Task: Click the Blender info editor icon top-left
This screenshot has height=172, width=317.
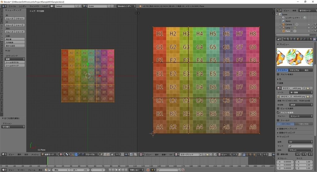Action: click(x=4, y=6)
